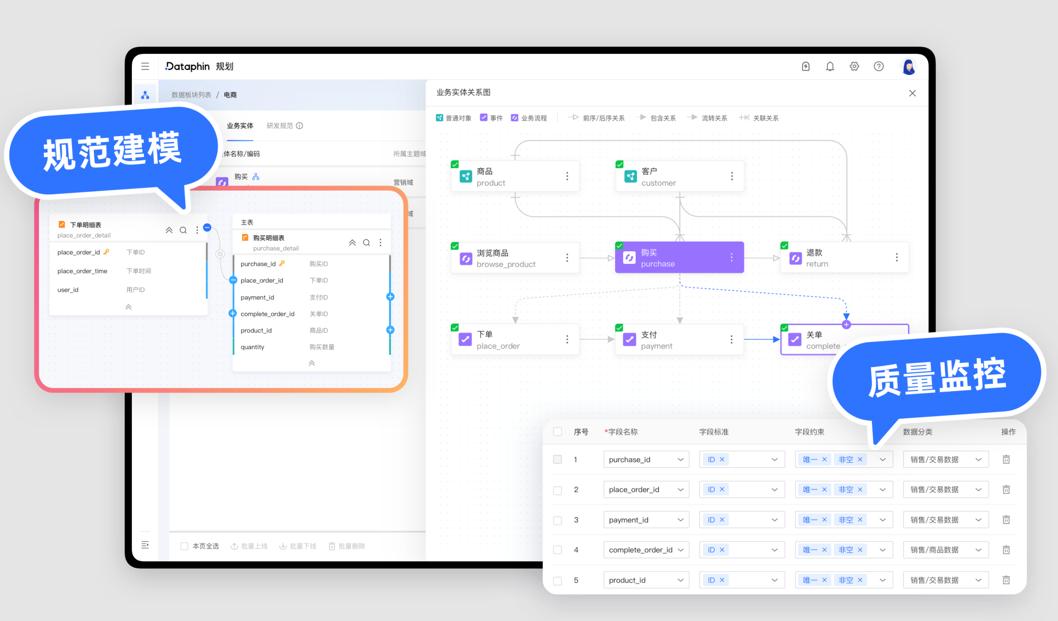This screenshot has width=1058, height=621.
Task: Collapse the 下单明细表 table header chevron
Action: [x=169, y=230]
